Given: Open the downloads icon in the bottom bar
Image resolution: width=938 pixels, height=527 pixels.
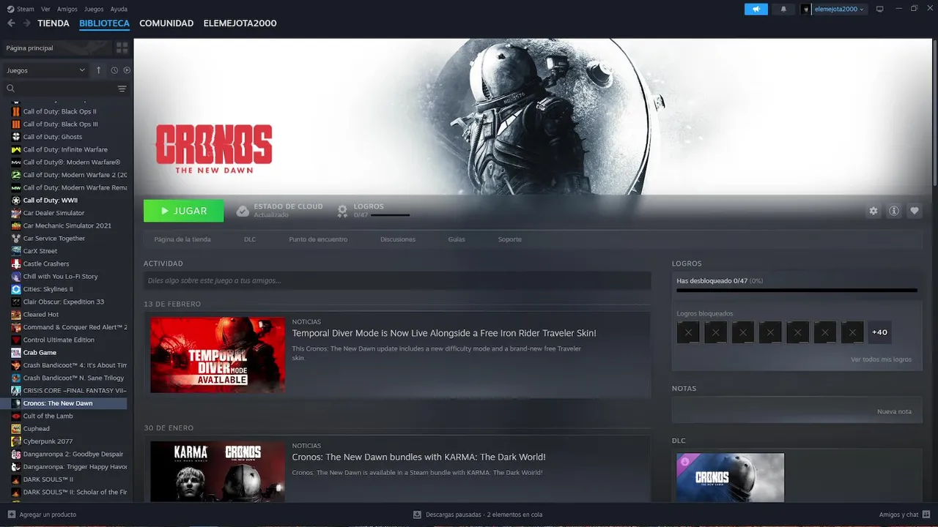Looking at the screenshot, I should tap(417, 515).
